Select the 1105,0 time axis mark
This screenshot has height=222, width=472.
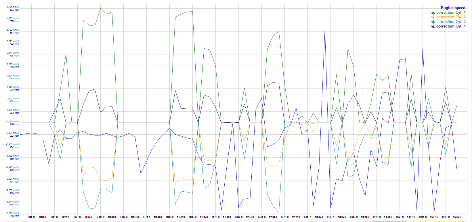tap(169, 217)
